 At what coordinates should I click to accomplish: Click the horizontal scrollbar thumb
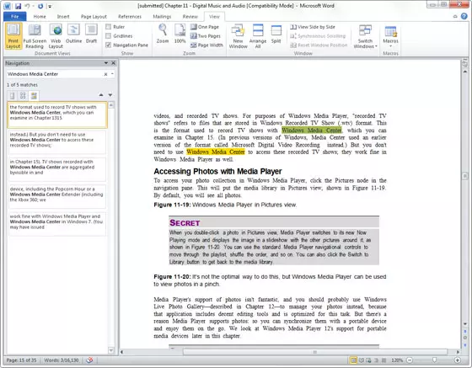315,352
